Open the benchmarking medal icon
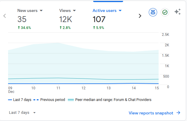This screenshot has height=121, width=187. tap(153, 12)
